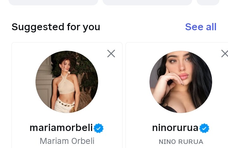
Task: Click the mariamorbeli username
Action: [61, 128]
